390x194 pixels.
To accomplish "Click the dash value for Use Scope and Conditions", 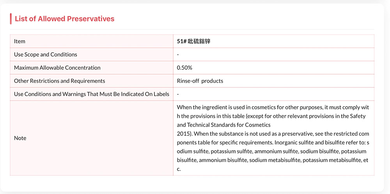I will 178,55.
